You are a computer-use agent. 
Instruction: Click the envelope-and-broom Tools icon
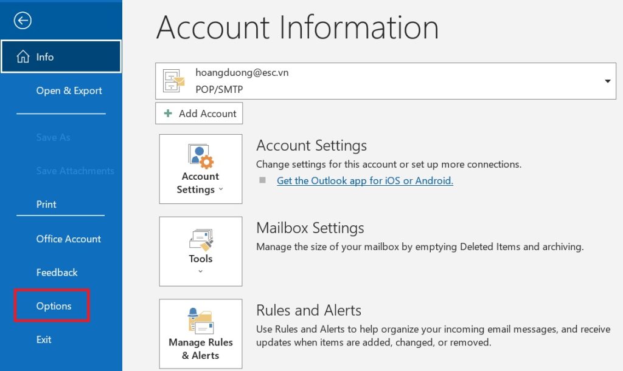click(x=201, y=240)
